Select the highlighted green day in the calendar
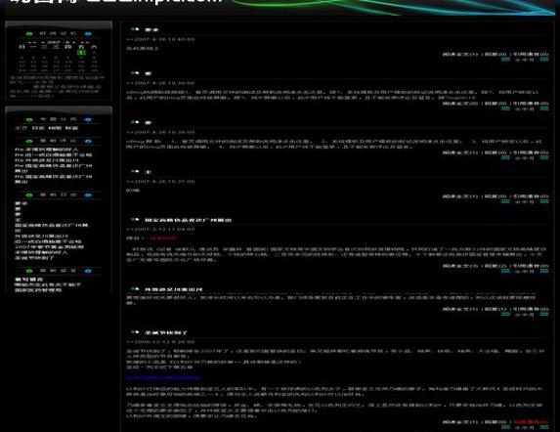The image size is (560, 432). pyautogui.click(x=81, y=52)
